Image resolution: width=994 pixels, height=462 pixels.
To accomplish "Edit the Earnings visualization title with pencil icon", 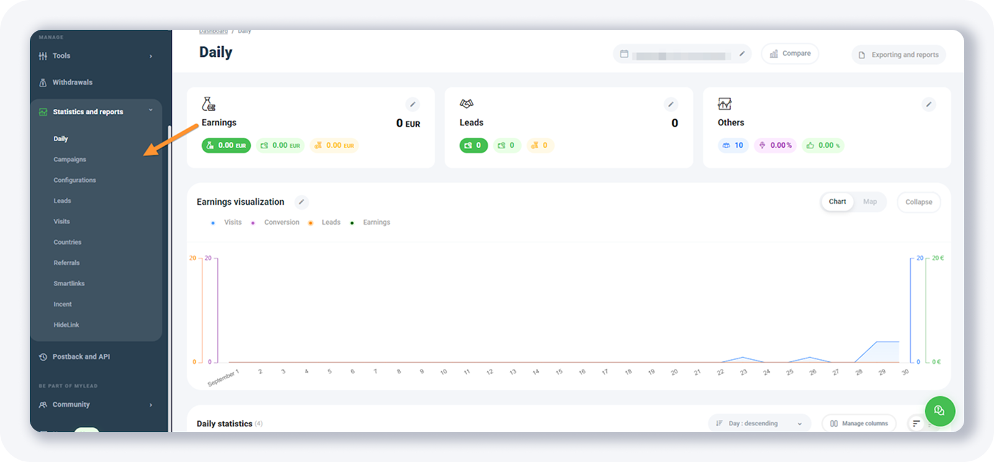I will pyautogui.click(x=301, y=202).
